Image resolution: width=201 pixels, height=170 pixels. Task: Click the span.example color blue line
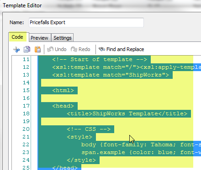[x=141, y=152]
